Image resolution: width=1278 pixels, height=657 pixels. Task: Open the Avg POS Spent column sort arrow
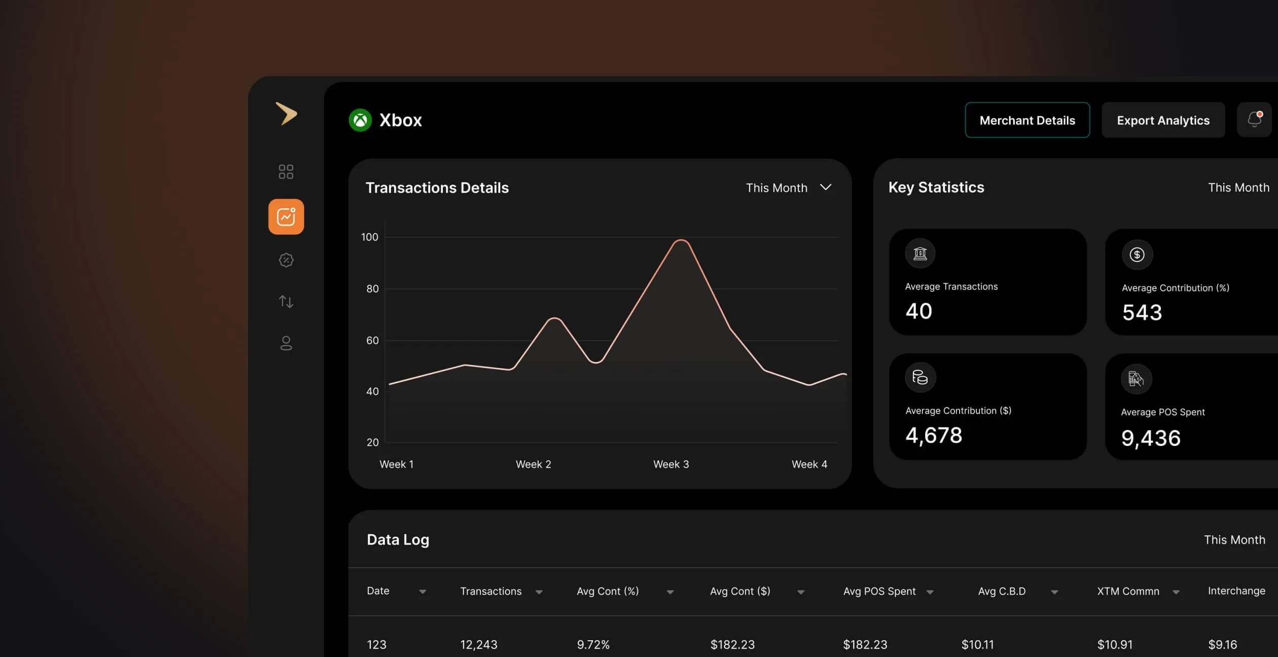[x=930, y=592]
